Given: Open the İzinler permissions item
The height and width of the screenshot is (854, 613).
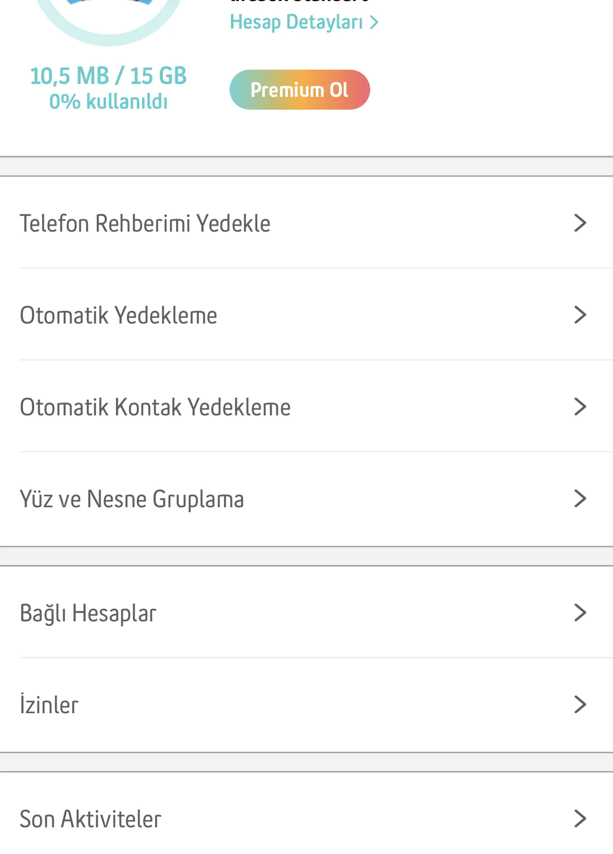Looking at the screenshot, I should point(49,705).
